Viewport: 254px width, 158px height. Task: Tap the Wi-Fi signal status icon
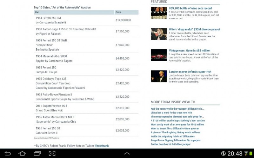pos(246,153)
